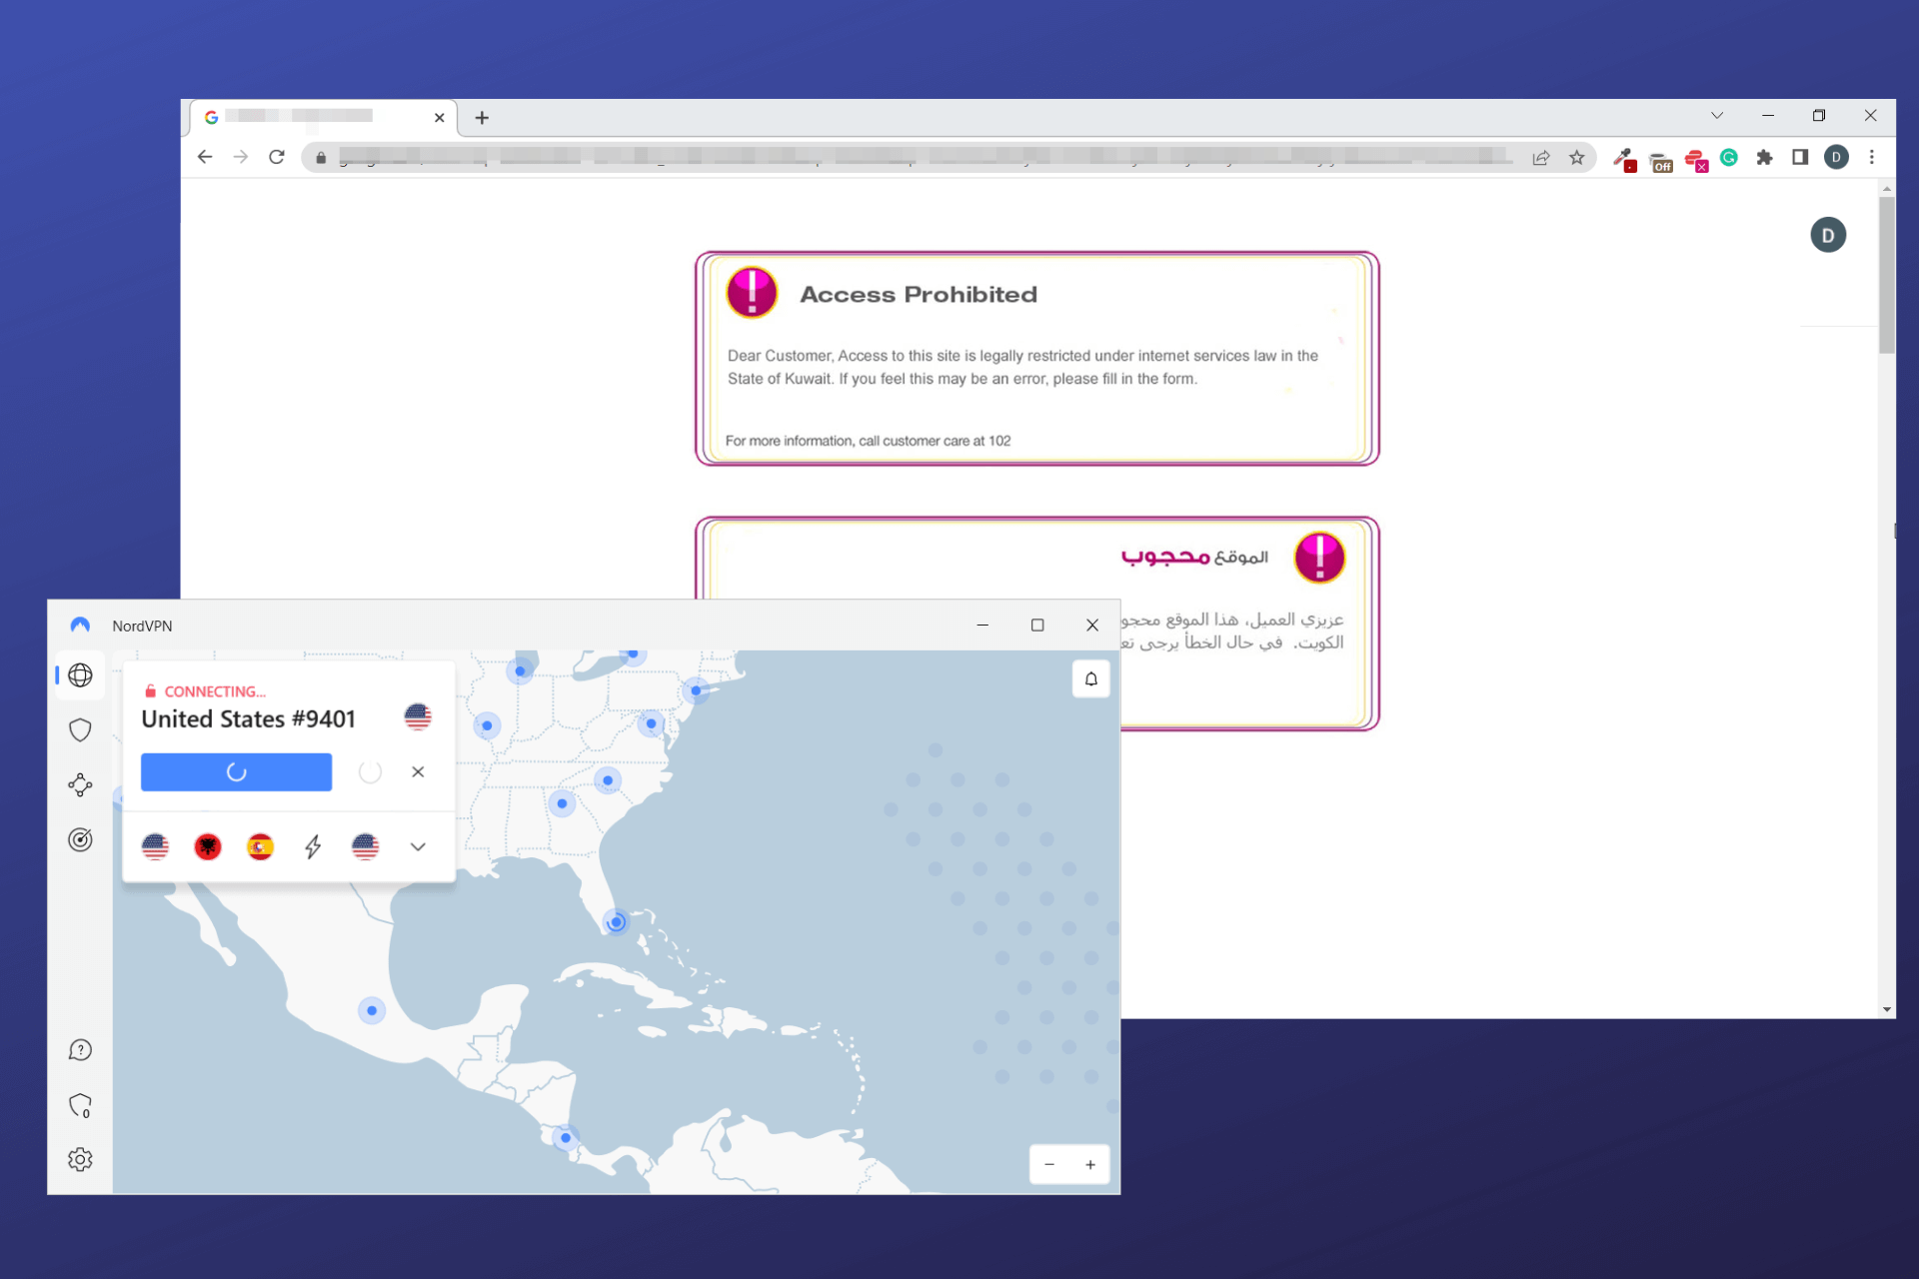Choose the lightning bolt quick connect icon
The height and width of the screenshot is (1279, 1919).
pyautogui.click(x=313, y=846)
